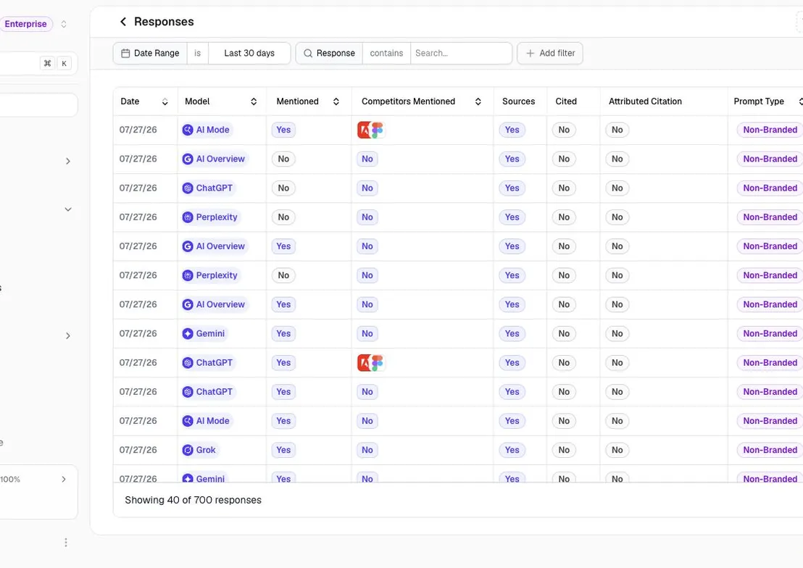
Task: Click Mentioned 'Yes' in the first AI Mode row
Action: [283, 130]
